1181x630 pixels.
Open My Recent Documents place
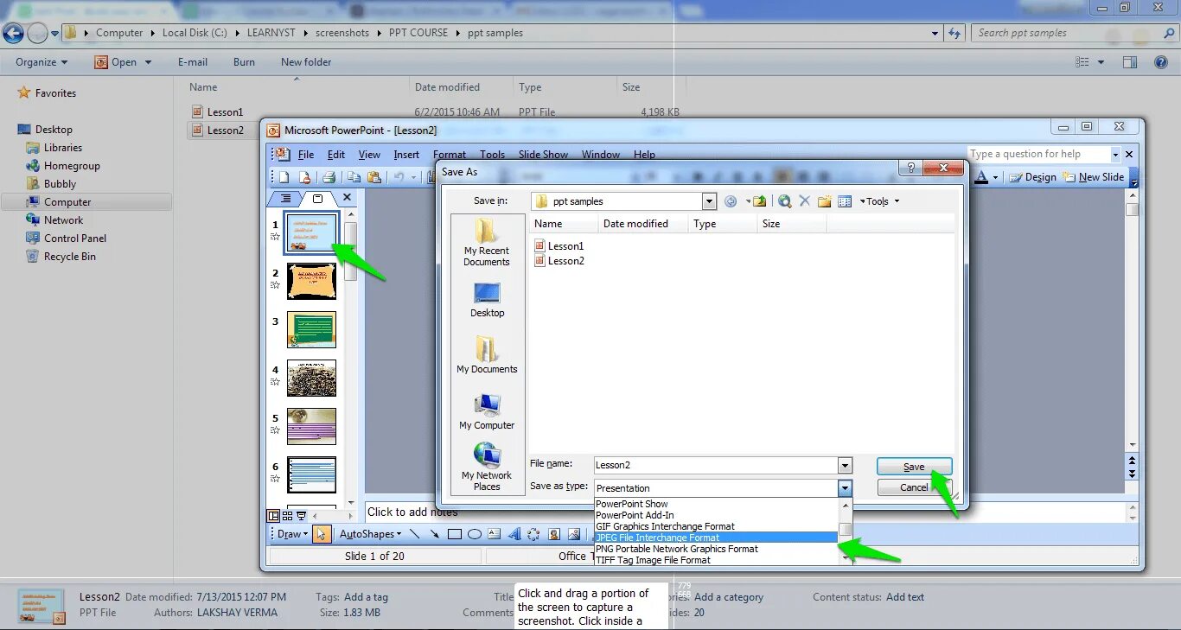tap(487, 243)
